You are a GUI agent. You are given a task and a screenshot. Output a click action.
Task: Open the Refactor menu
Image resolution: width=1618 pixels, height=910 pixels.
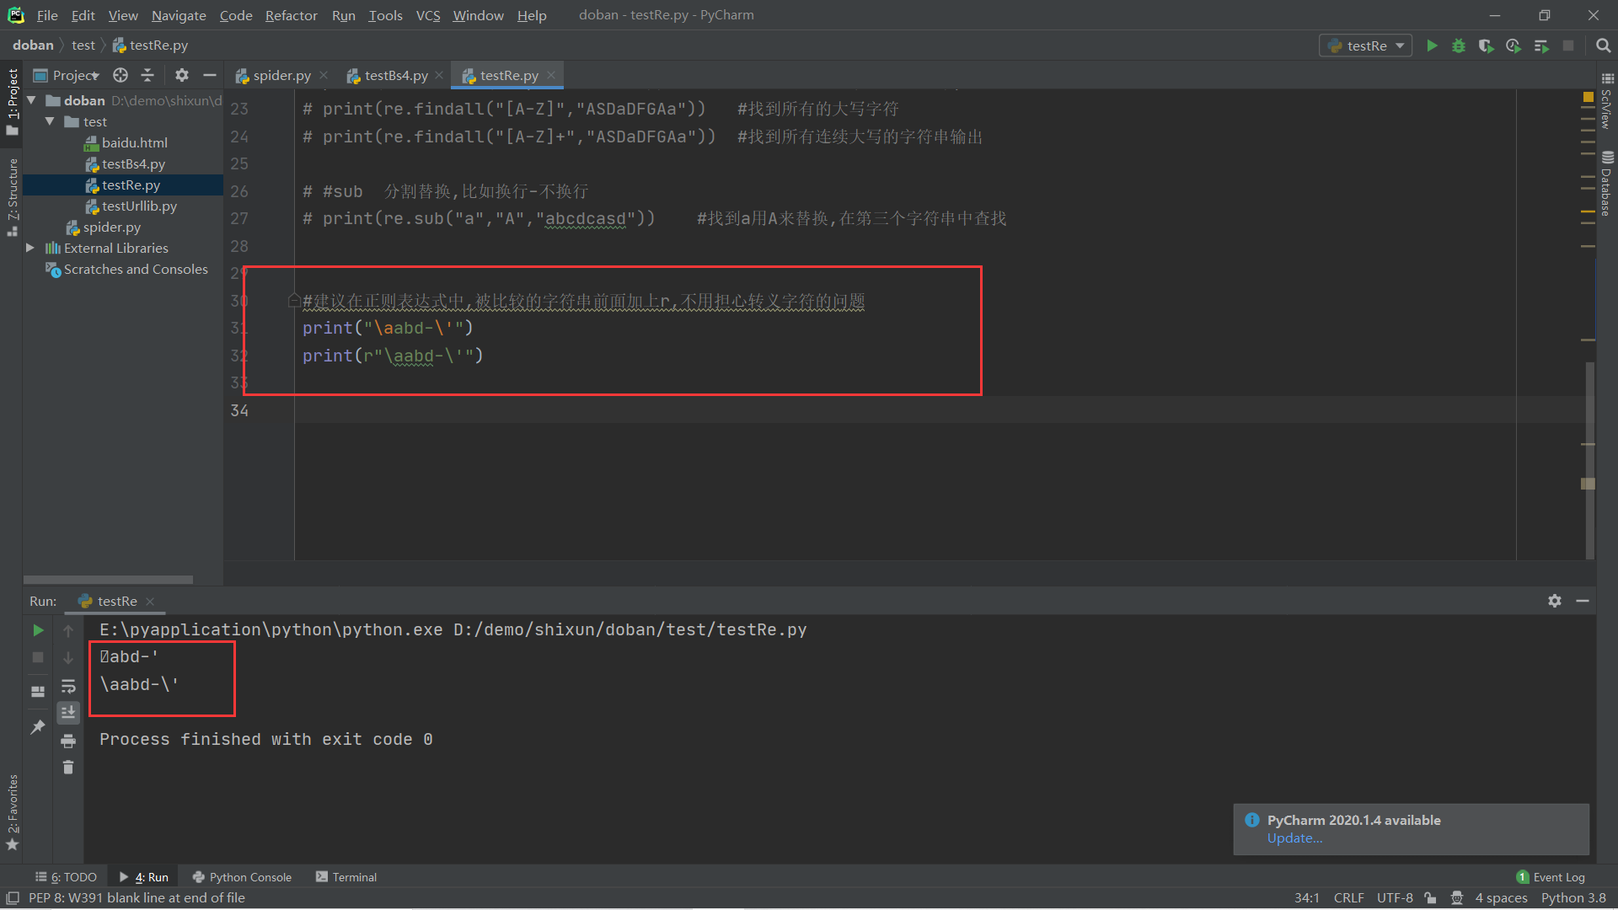click(x=291, y=15)
